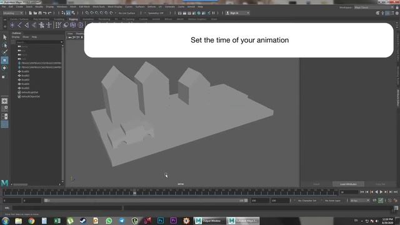Viewport: 400px width, 225px height.
Task: Toggle the outliner panel button in toolbox
Action: (x=4, y=124)
